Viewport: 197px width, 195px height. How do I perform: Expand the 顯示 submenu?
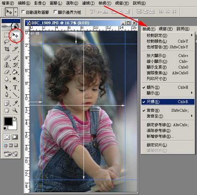168,93
